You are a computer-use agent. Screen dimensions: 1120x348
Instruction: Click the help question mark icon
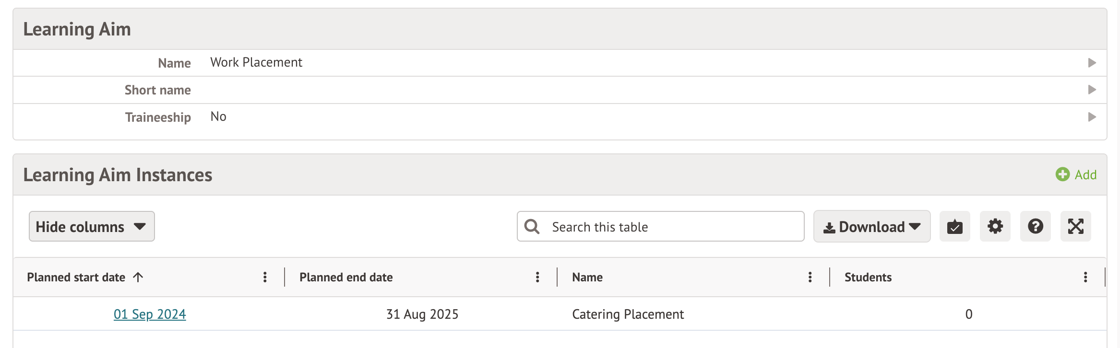1035,226
